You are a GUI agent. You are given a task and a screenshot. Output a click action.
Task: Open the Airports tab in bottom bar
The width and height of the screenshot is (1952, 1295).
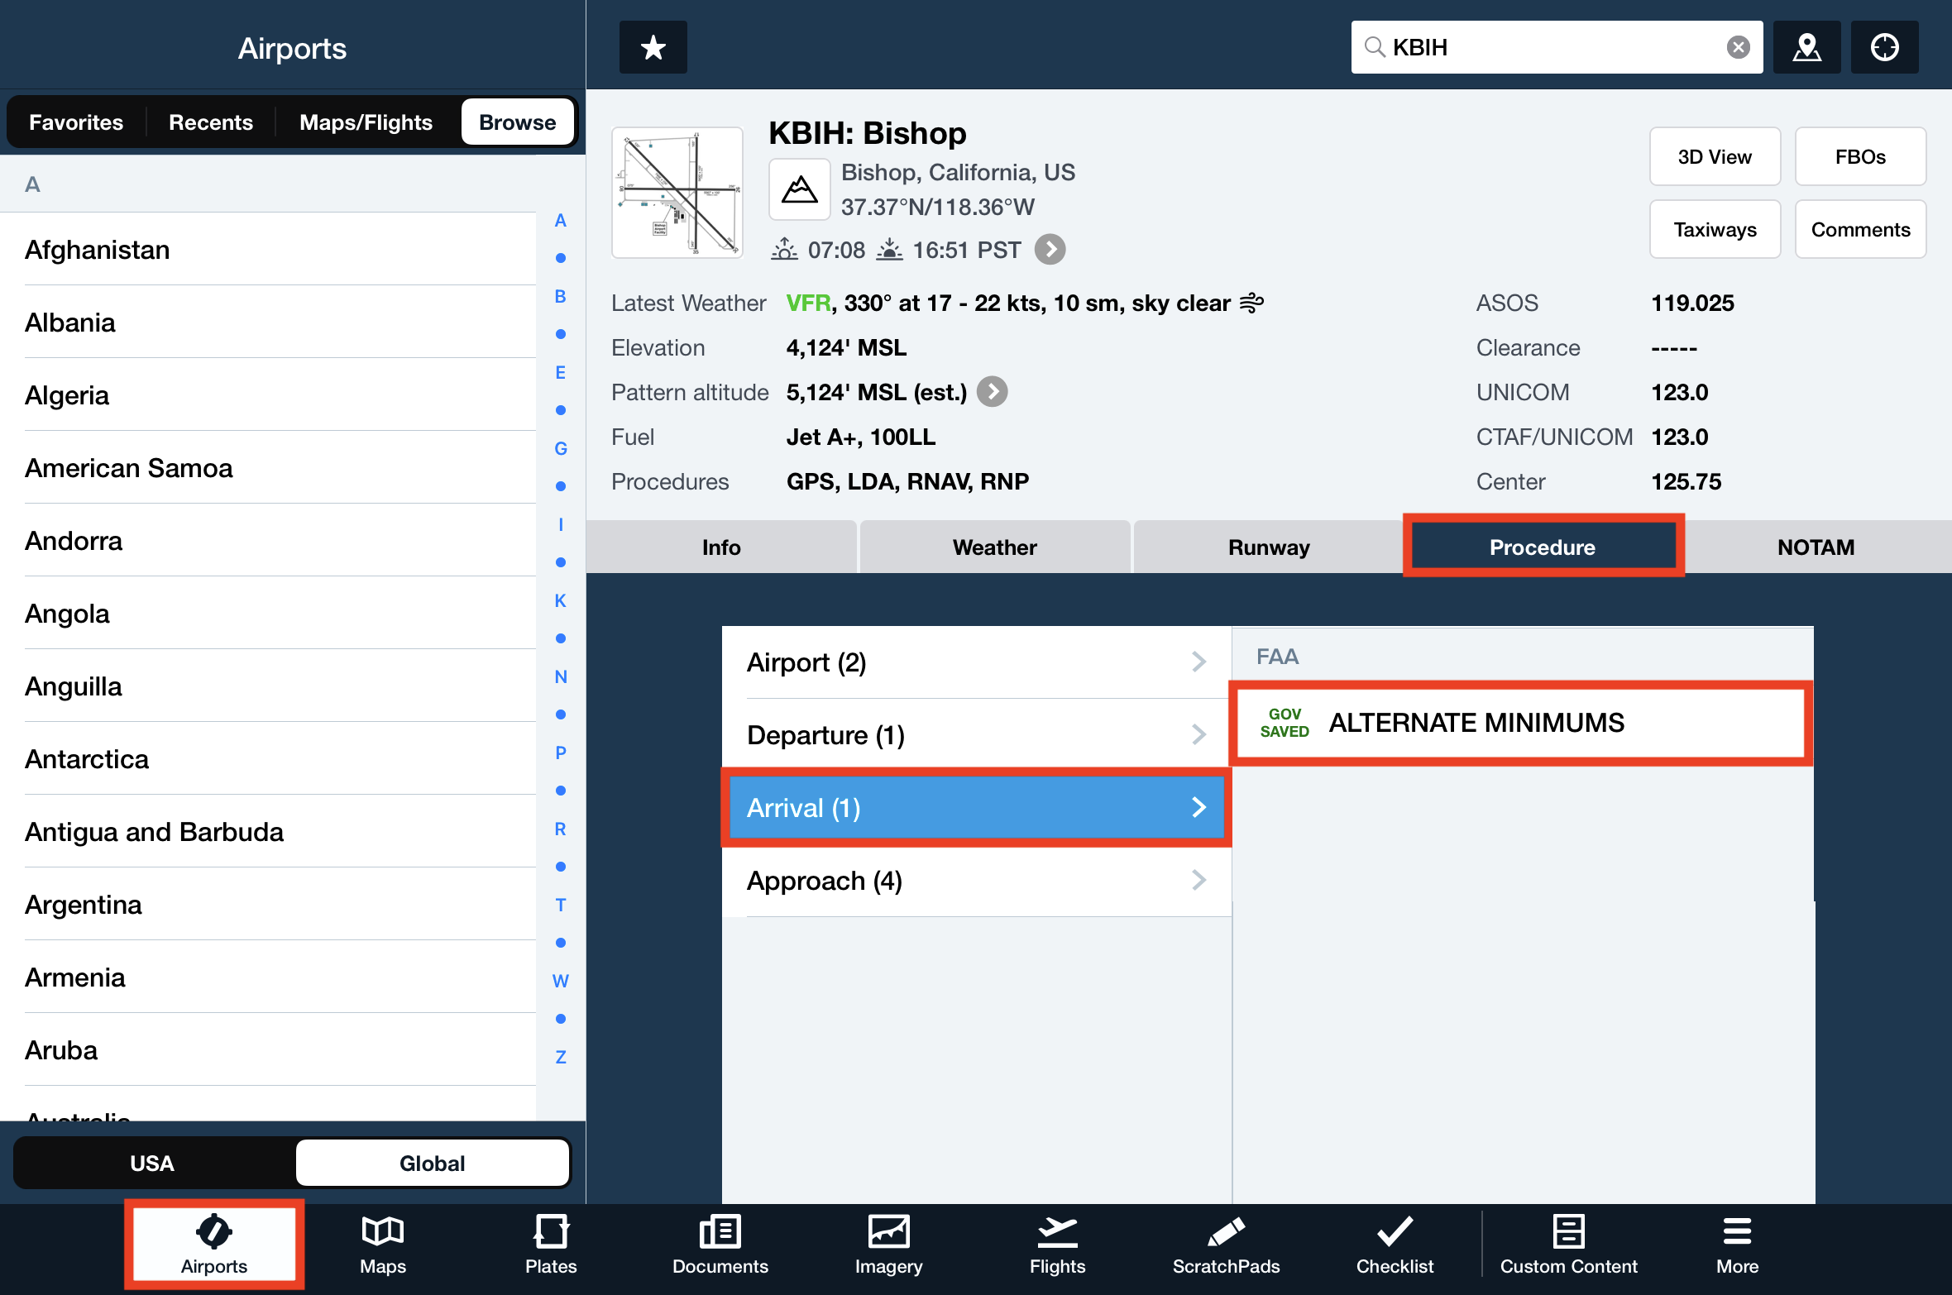coord(214,1245)
